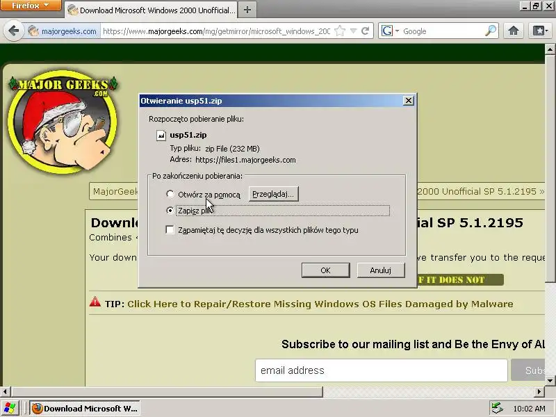The height and width of the screenshot is (417, 556).
Task: Click the vertical scrollbar up arrow
Action: pyautogui.click(x=550, y=49)
